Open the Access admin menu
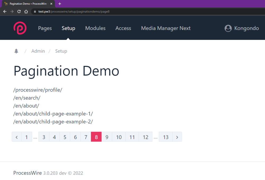The image size is (265, 180). [x=123, y=28]
